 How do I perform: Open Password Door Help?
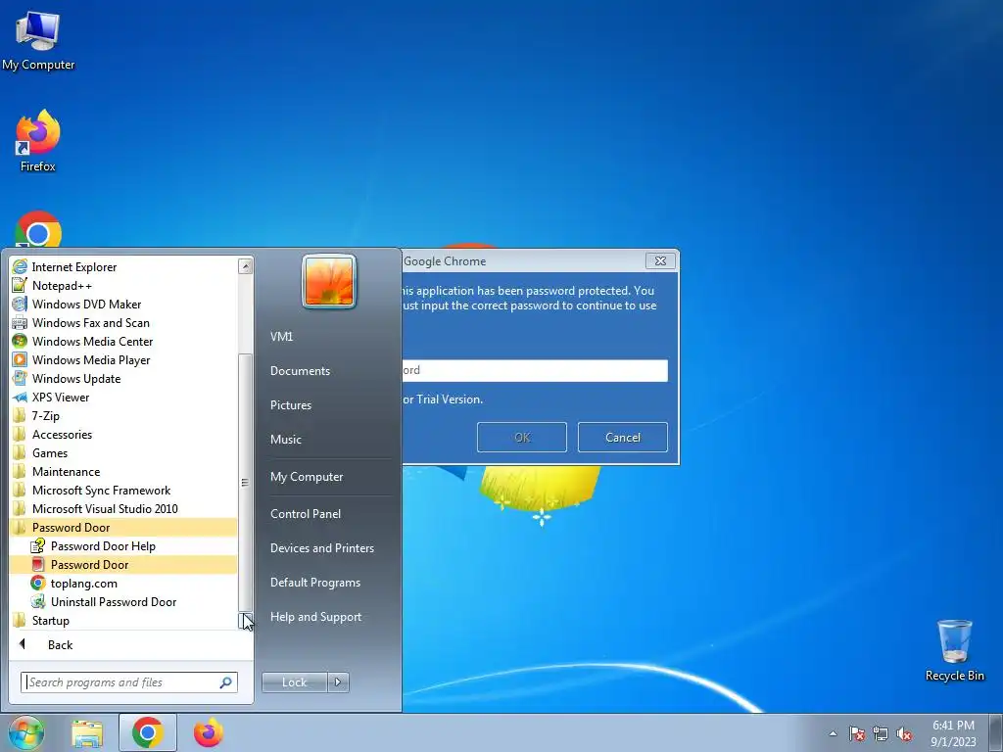coord(123,545)
